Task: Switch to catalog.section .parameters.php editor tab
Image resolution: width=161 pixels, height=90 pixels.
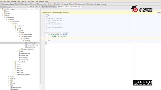Action: pyautogui.click(x=70, y=7)
